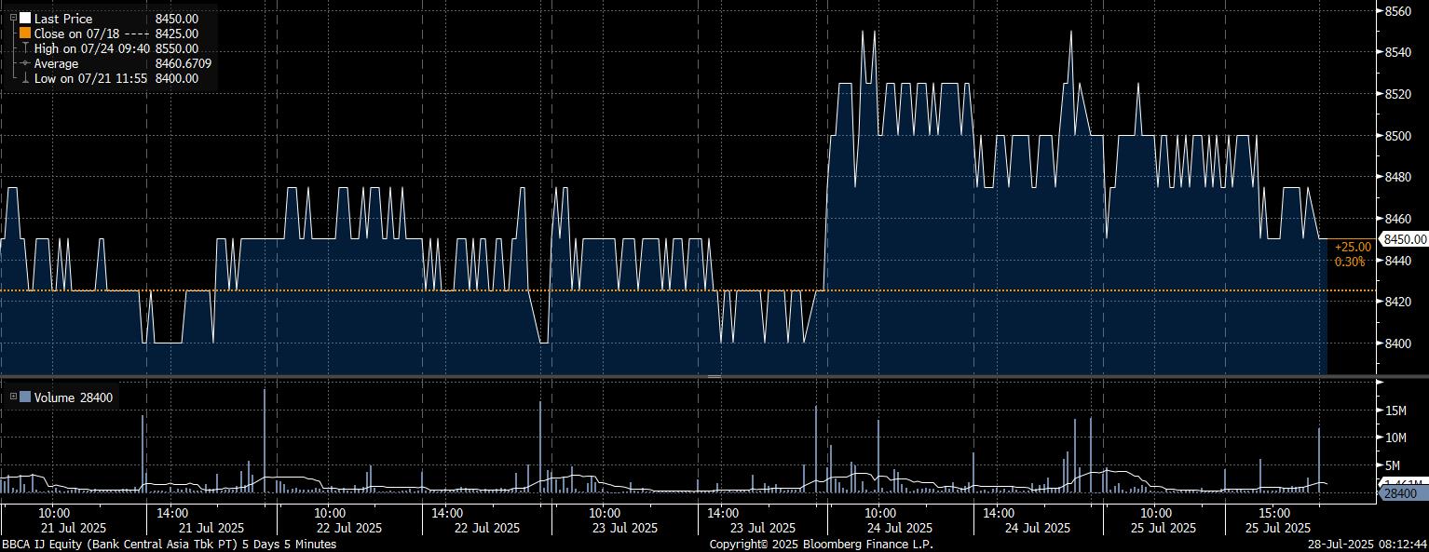
Task: Click the BBCA IJ Equity chart title
Action: point(168,545)
